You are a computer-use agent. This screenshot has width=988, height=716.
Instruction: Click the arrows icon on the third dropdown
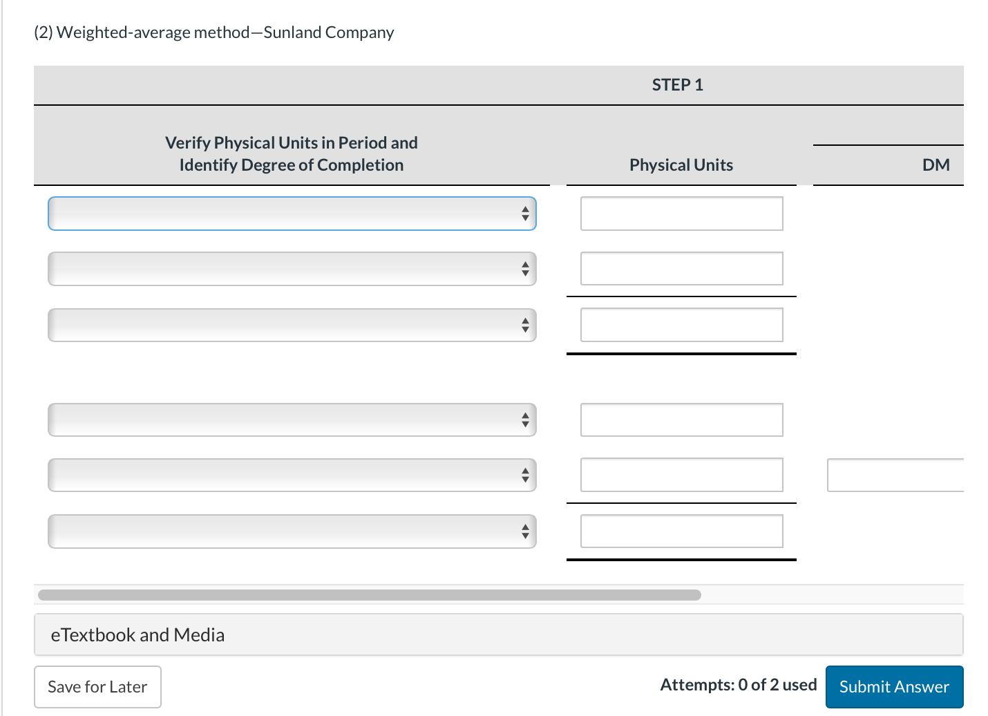click(525, 325)
